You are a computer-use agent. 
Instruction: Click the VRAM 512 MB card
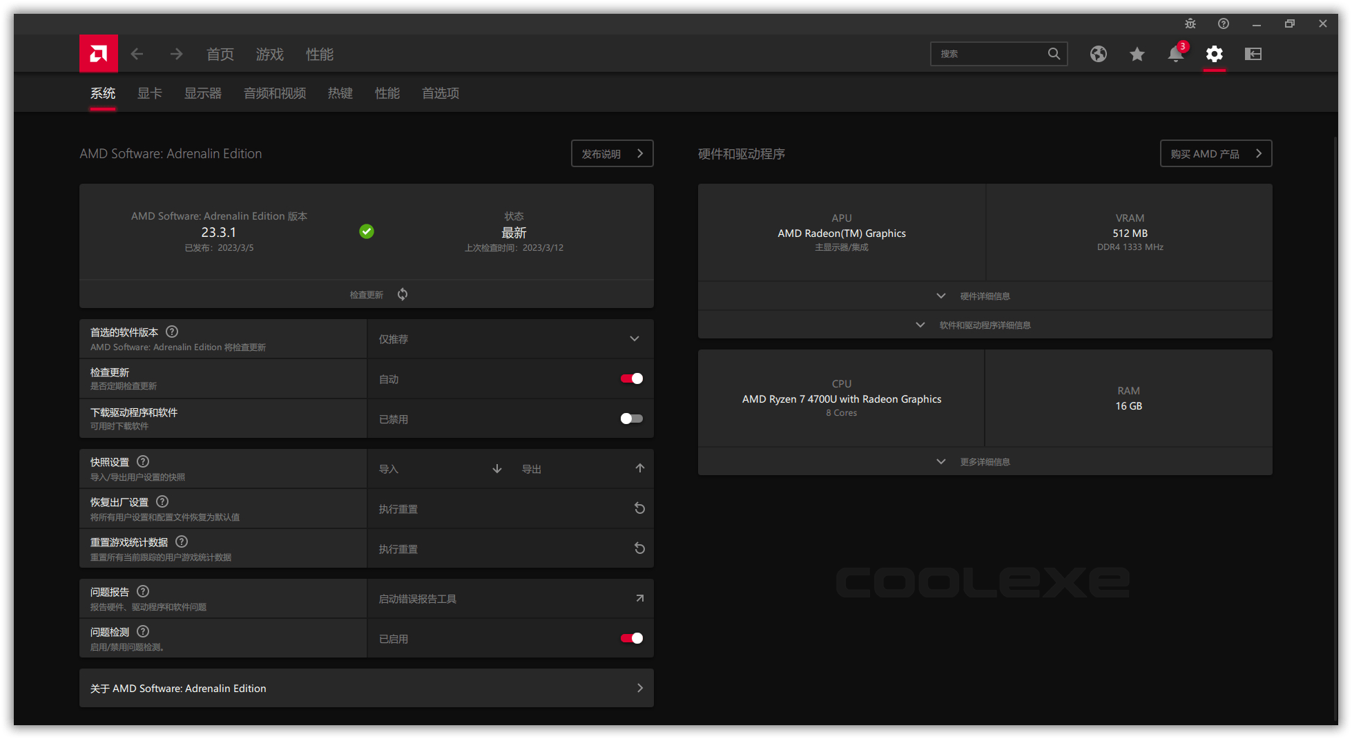[1130, 233]
